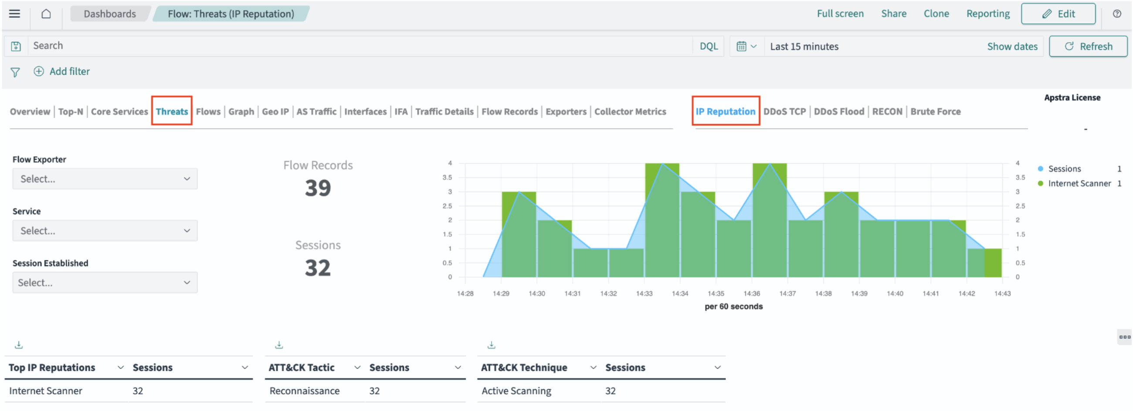Screen dimensions: 1133x411
Task: Click into the Search query field
Action: 361,46
